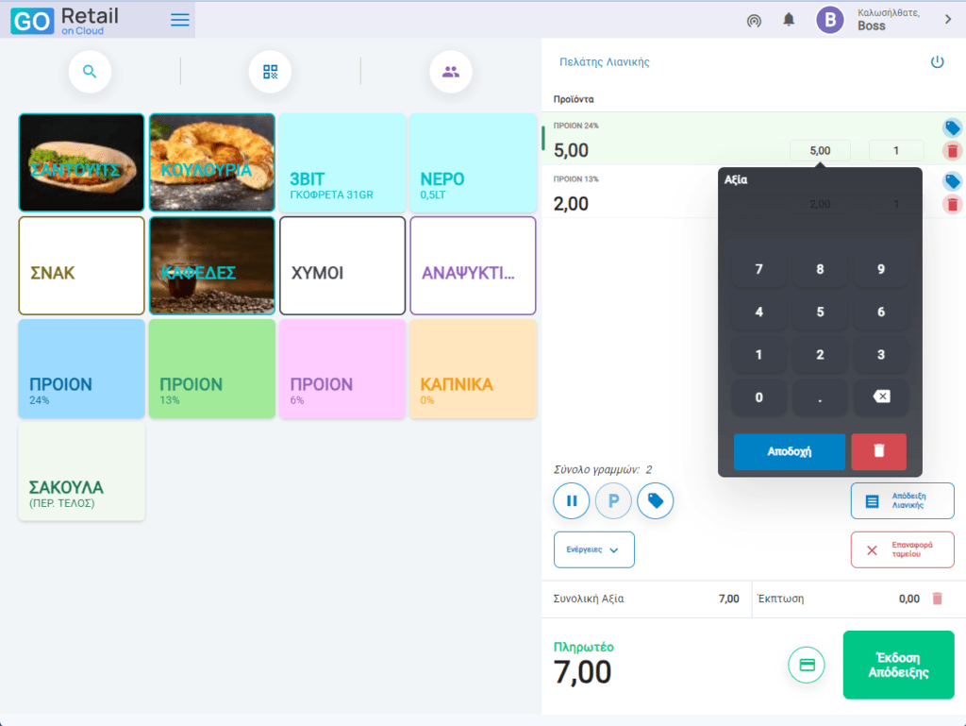Open the notifications bell
The height and width of the screenshot is (726, 966).
tap(789, 20)
